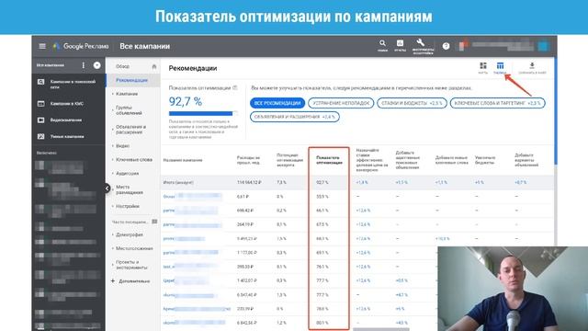Expand the Группы объявлений navigation section

(x=129, y=110)
